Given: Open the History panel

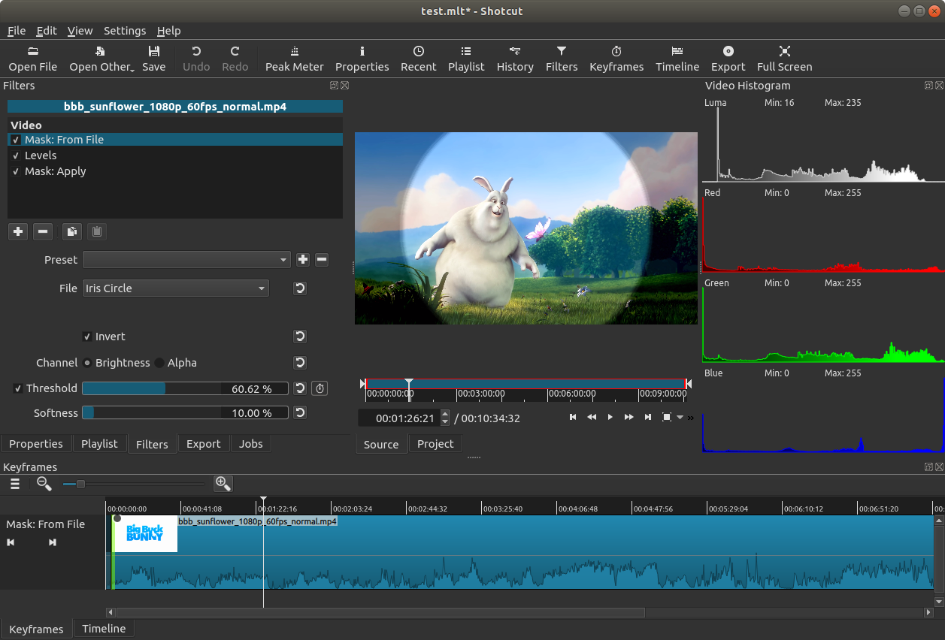Looking at the screenshot, I should click(515, 59).
